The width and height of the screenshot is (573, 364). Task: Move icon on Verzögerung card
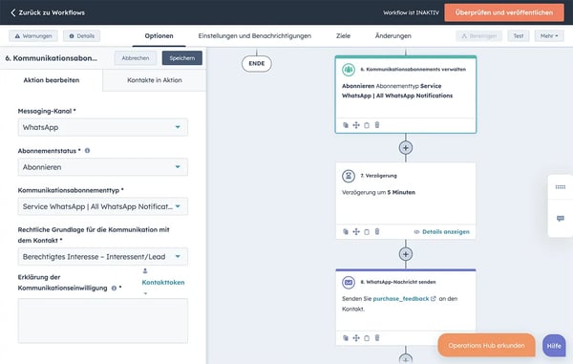click(356, 231)
